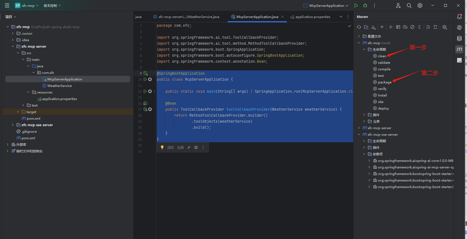Screen dimensions: 467x239
Task: Select the validate lifecycle goal
Action: point(384,63)
